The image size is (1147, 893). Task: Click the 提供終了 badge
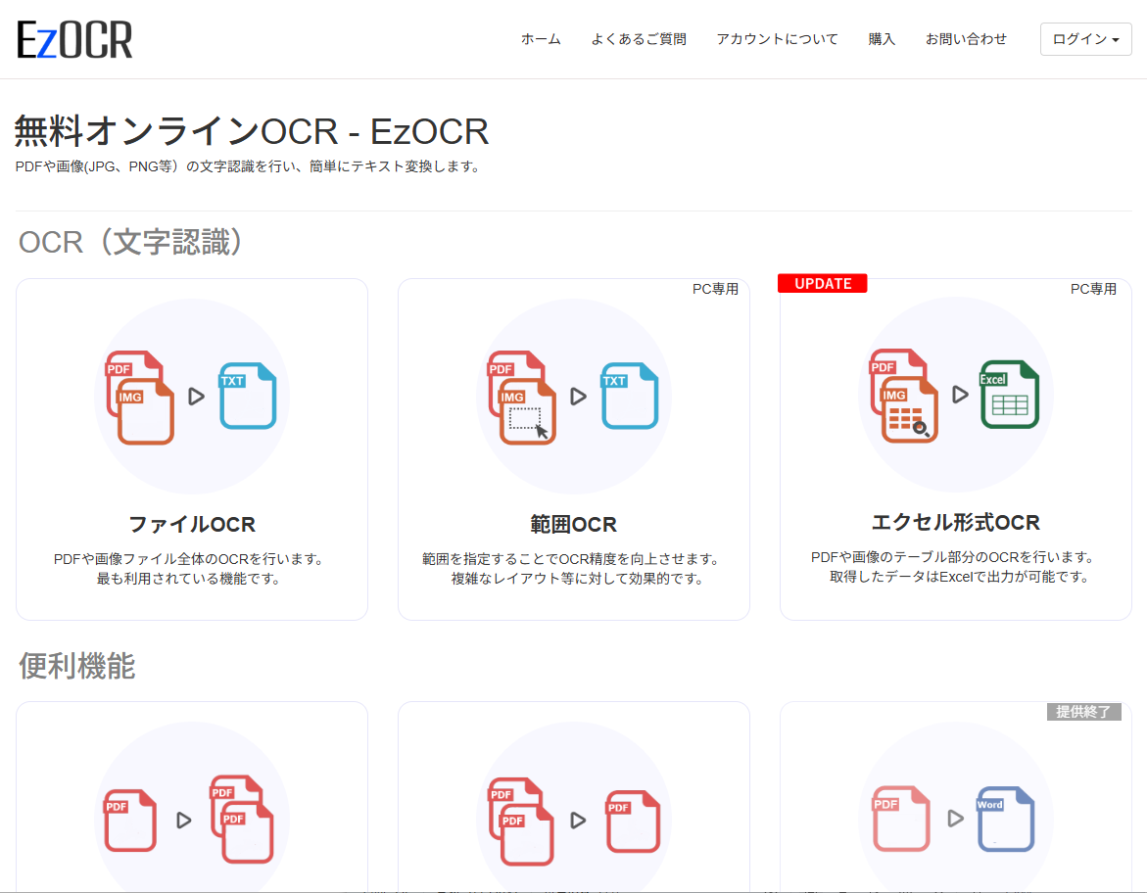1083,712
